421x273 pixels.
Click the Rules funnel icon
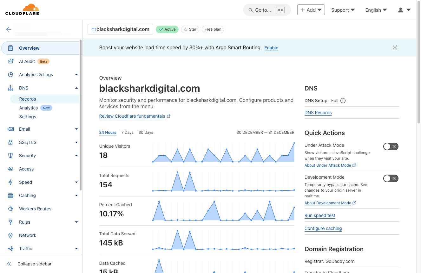tap(10, 222)
